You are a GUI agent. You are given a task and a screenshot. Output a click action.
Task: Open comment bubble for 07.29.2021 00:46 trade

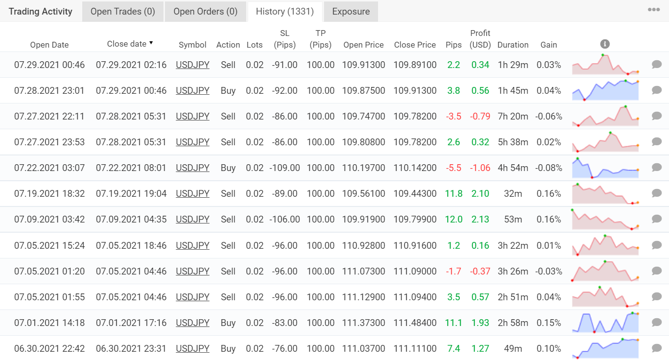click(x=656, y=65)
